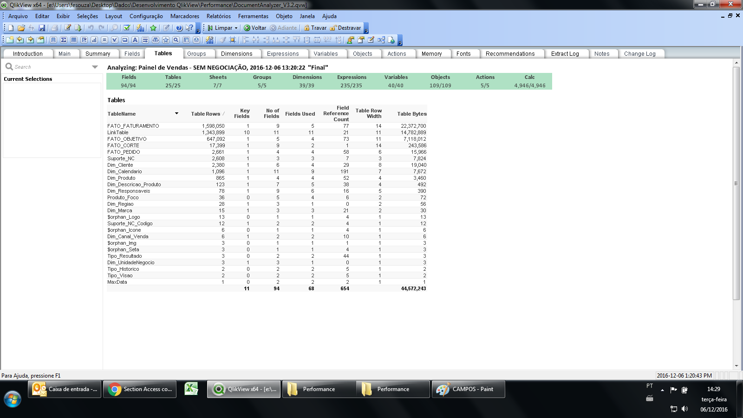Image resolution: width=743 pixels, height=418 pixels.
Task: Click the Add Sheet icon
Action: point(10,40)
